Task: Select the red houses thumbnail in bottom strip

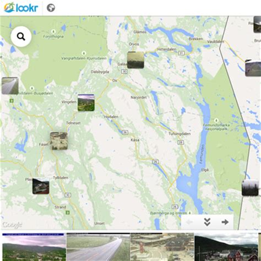Action: (226, 247)
